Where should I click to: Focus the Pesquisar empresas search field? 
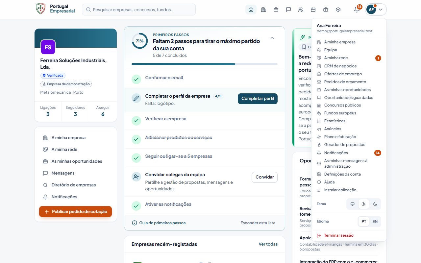coord(139,10)
